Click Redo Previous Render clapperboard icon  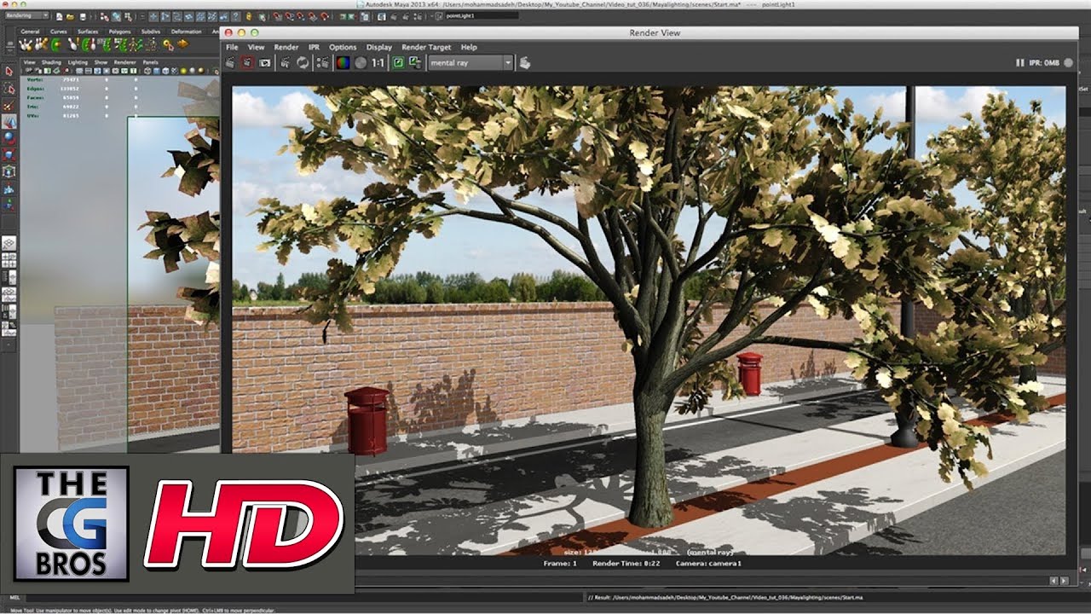pyautogui.click(x=230, y=62)
